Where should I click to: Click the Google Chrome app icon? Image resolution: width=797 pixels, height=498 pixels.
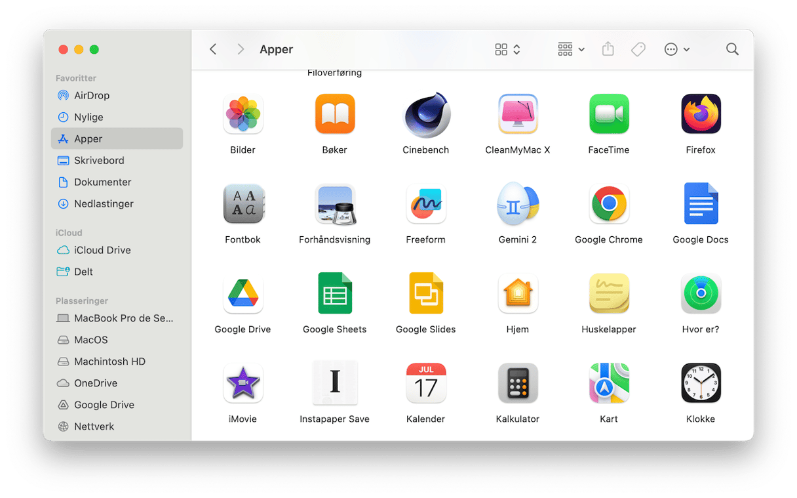[609, 203]
